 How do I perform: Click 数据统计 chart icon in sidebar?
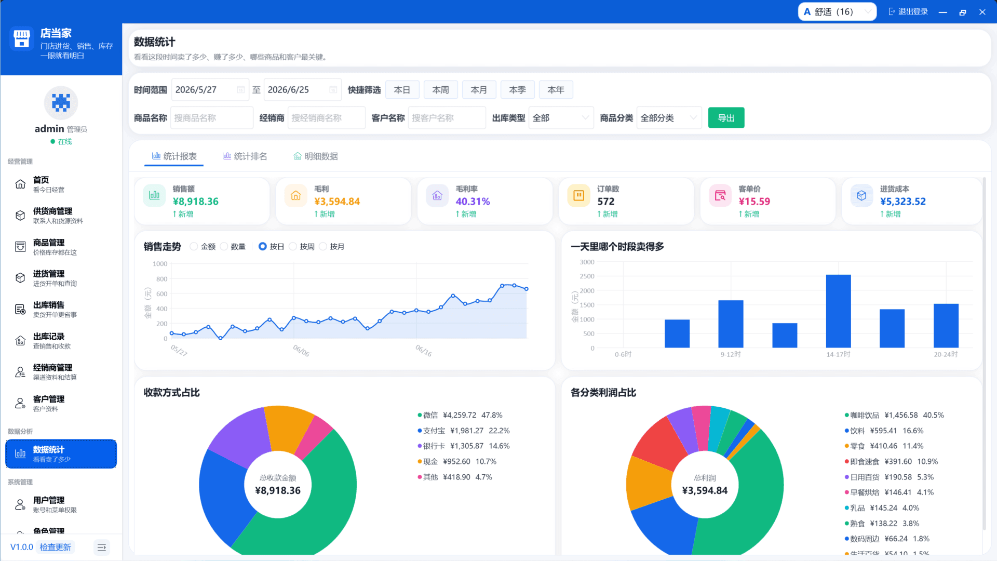pos(20,454)
